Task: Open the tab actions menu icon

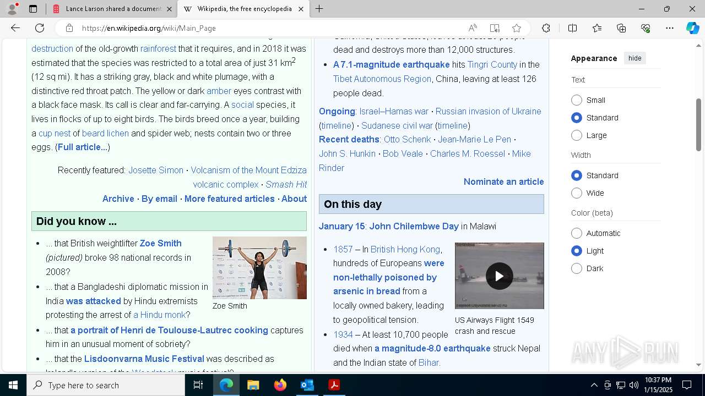Action: (x=33, y=9)
